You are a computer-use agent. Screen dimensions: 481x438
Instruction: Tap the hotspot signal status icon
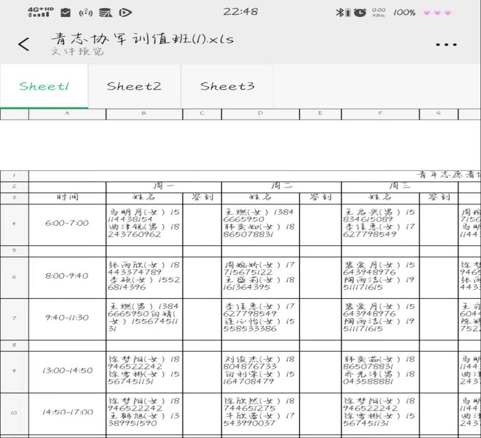tap(85, 13)
